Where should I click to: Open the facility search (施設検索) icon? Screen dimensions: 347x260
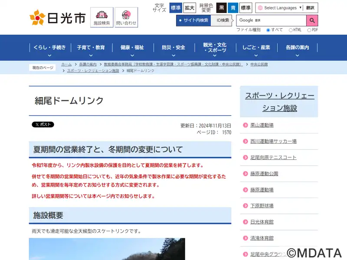click(x=102, y=17)
